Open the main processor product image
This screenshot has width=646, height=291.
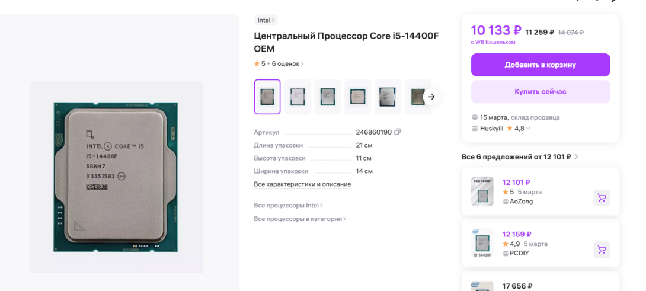117,177
